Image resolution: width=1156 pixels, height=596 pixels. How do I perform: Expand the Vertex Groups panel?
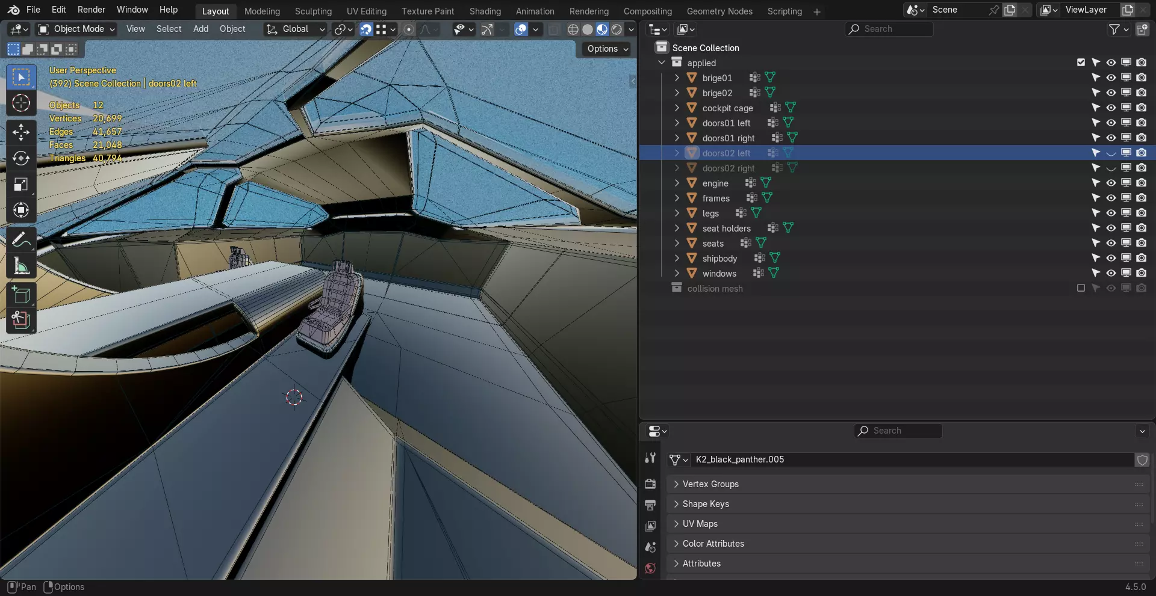tap(908, 484)
